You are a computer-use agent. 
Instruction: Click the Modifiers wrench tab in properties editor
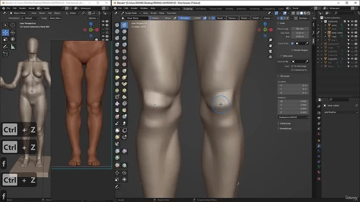[x=319, y=146]
